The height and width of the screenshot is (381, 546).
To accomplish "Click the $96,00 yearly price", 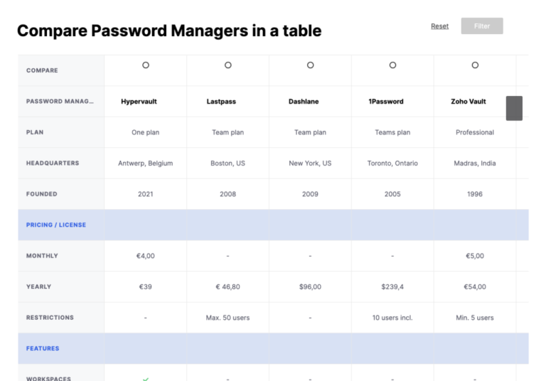I will coord(310,286).
